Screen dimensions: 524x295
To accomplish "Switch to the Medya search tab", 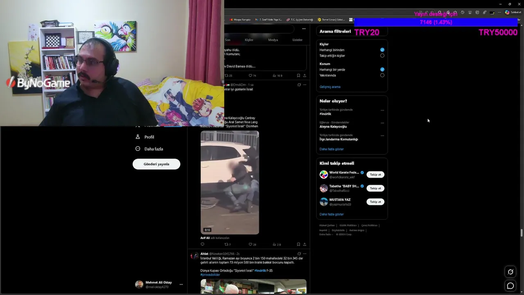I will click(x=273, y=40).
